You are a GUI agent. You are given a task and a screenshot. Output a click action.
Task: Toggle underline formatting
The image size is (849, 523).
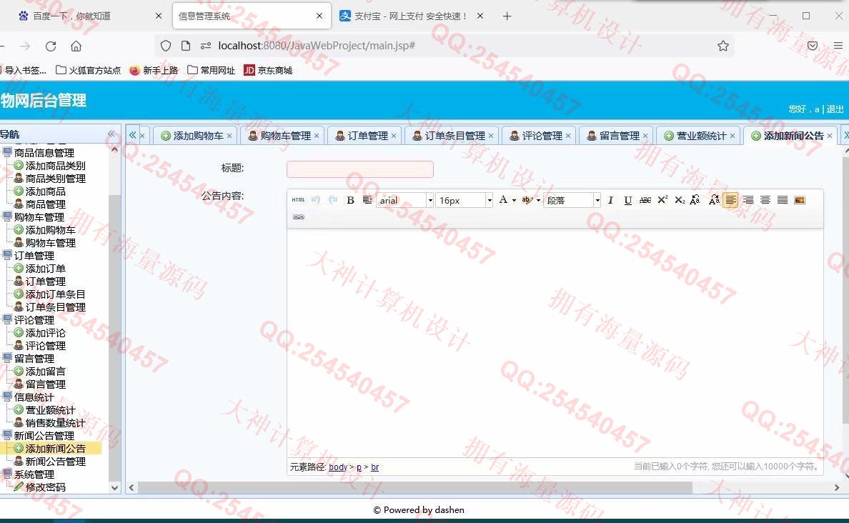tap(627, 200)
